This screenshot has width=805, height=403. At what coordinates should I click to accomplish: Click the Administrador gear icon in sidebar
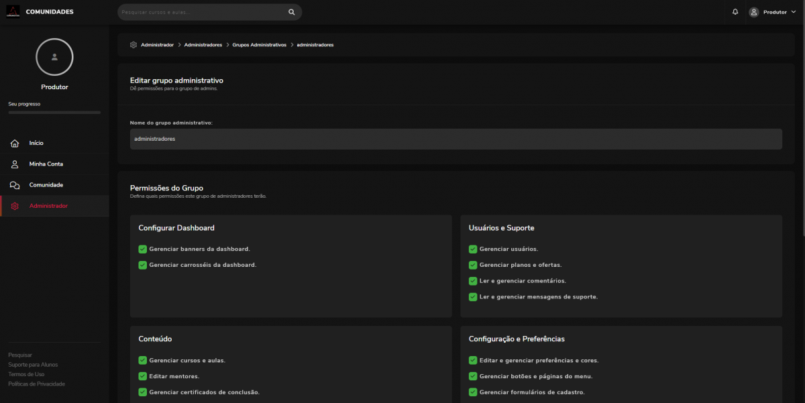[15, 206]
